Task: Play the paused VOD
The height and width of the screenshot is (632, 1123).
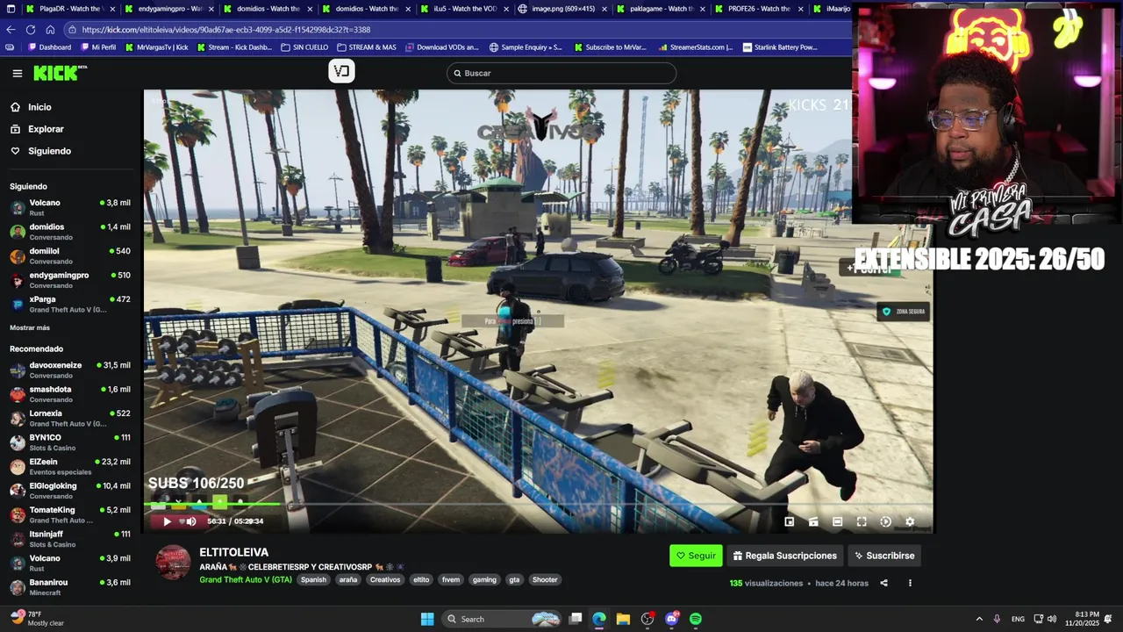Action: click(167, 521)
